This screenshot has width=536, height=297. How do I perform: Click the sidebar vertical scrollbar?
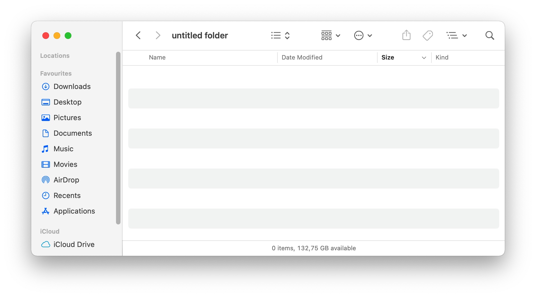118,138
